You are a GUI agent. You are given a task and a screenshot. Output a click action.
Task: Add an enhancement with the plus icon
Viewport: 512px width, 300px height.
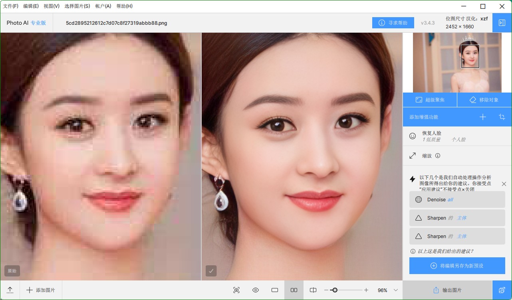pyautogui.click(x=483, y=117)
